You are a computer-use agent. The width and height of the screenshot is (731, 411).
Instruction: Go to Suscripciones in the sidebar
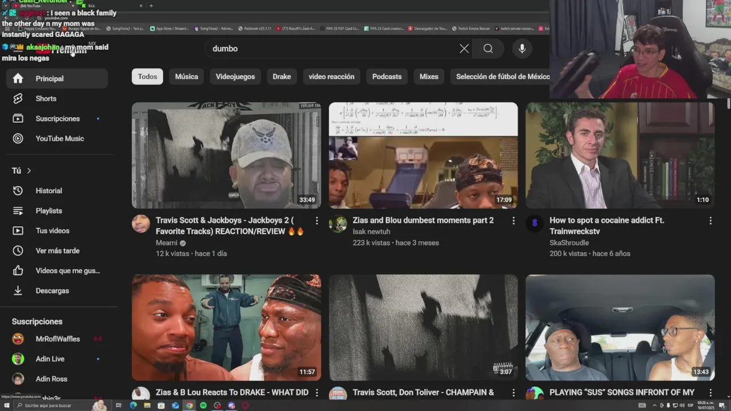tap(57, 118)
